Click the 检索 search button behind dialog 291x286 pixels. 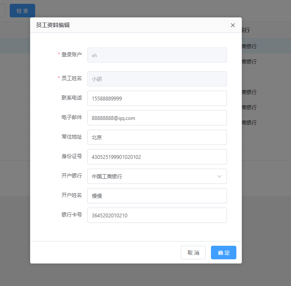[x=22, y=11]
